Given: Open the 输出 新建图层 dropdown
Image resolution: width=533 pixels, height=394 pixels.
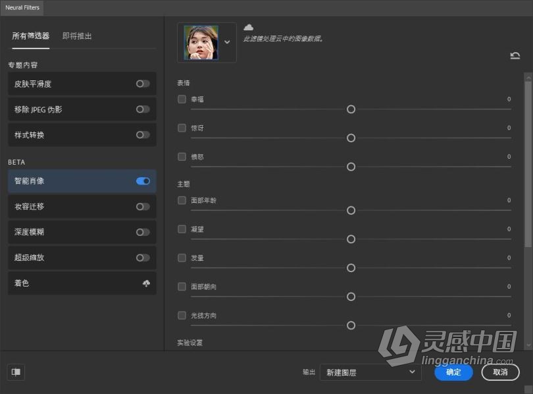Looking at the screenshot, I should 370,372.
